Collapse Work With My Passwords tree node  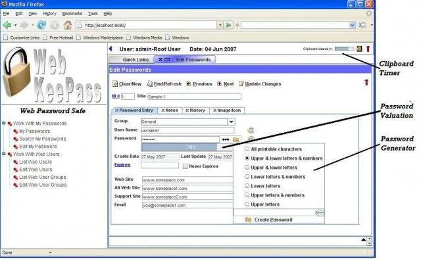4,123
